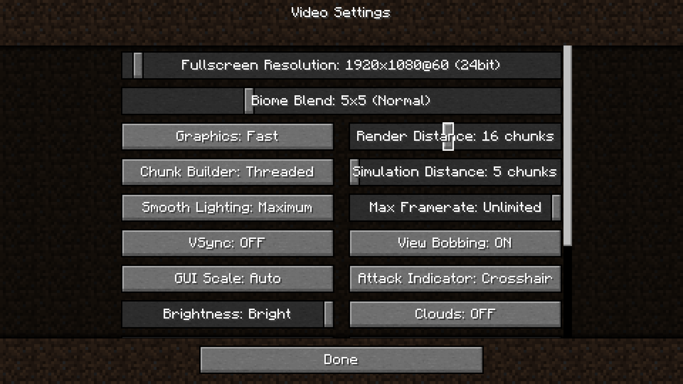Click the Brightness slider handle

[328, 314]
